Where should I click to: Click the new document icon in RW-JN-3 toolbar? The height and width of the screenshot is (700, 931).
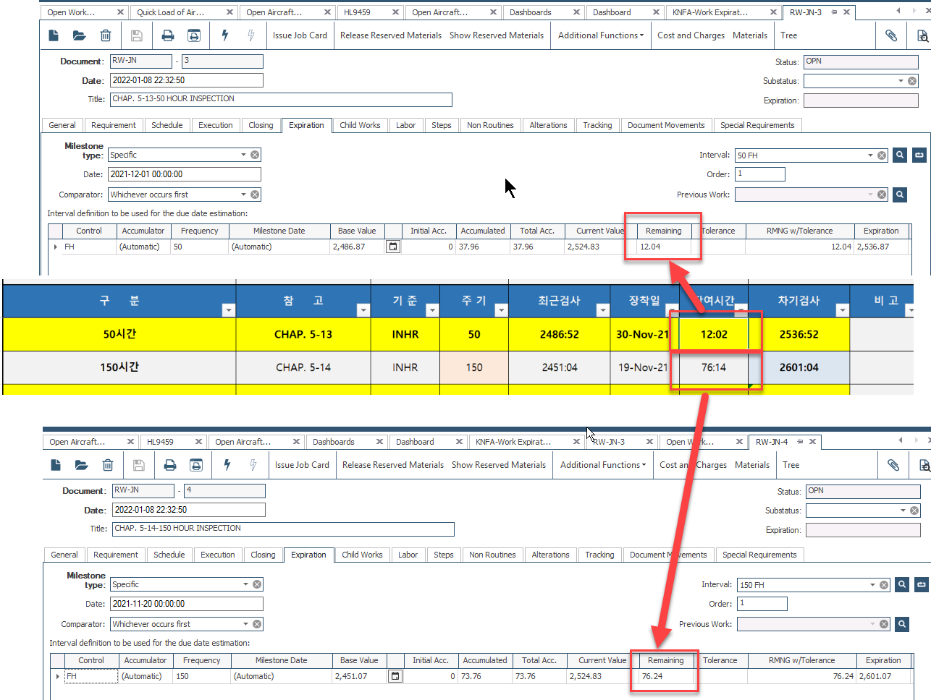click(54, 35)
